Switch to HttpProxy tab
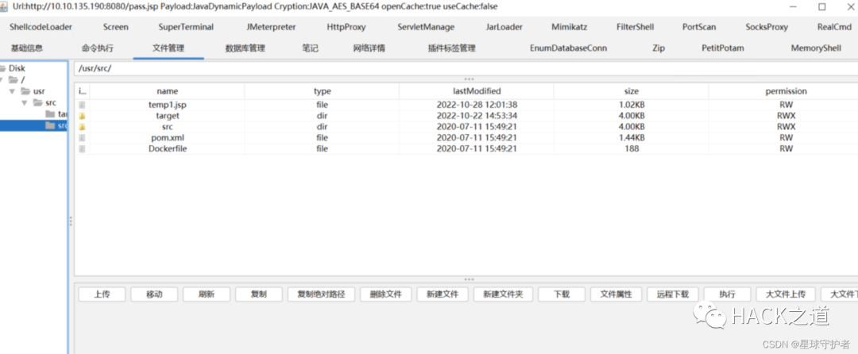Viewport: 858px width, 354px height. [x=346, y=27]
